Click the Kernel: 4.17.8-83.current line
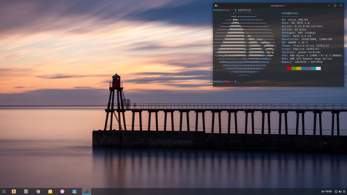Viewport: 347px width, 195px height. (x=302, y=26)
